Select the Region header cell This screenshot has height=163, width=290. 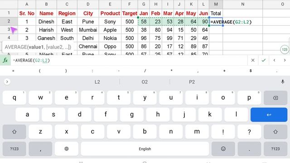67,13
